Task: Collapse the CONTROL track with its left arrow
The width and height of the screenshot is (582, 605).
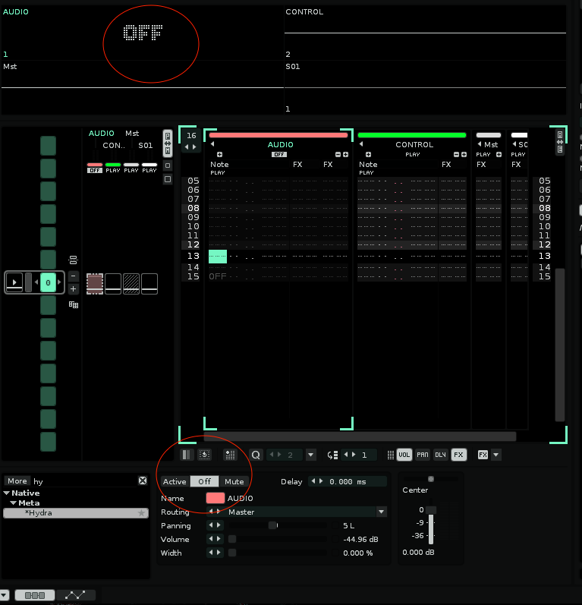Action: (x=361, y=144)
